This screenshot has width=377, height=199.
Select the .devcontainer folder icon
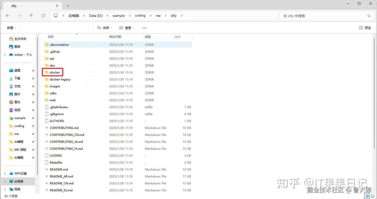click(47, 45)
